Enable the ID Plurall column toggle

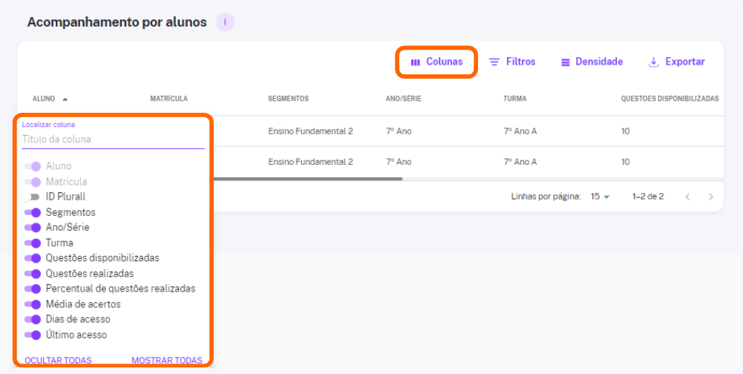32,197
